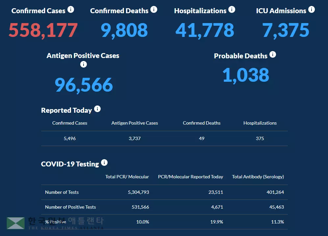
Task: Open the Confirmed Deaths info icon
Action: 154,10
